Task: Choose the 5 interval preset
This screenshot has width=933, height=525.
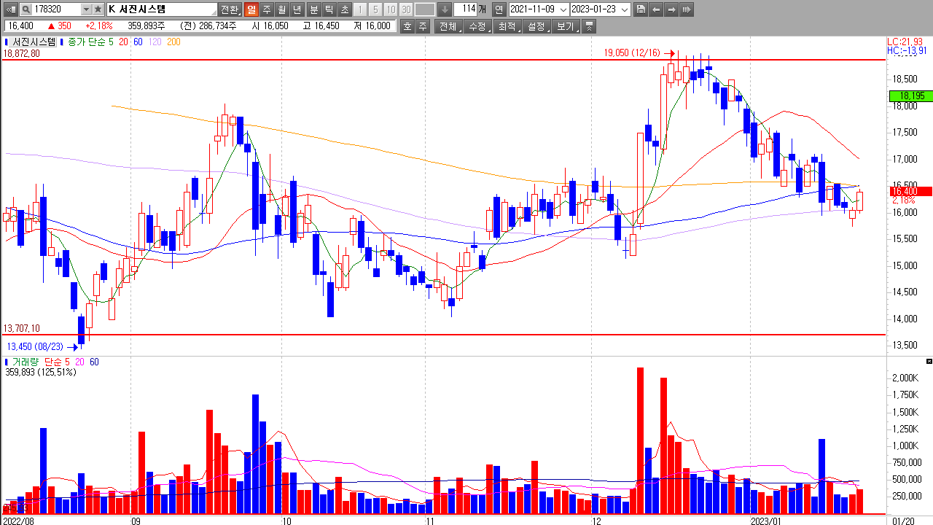Action: pyautogui.click(x=375, y=9)
